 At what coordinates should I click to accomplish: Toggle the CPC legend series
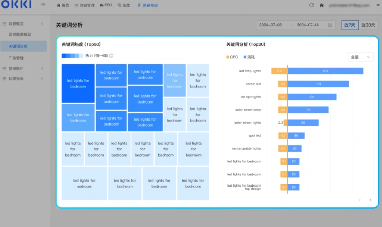(x=232, y=57)
